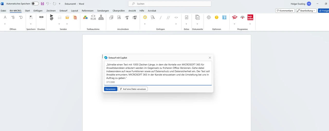Expand dropdown under the orange telephone icon
The image size is (329, 131).
67,24
